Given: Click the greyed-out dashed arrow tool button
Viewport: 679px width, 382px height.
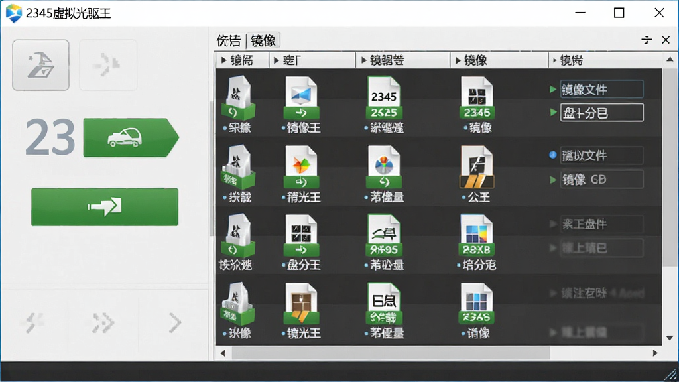Looking at the screenshot, I should click(108, 65).
